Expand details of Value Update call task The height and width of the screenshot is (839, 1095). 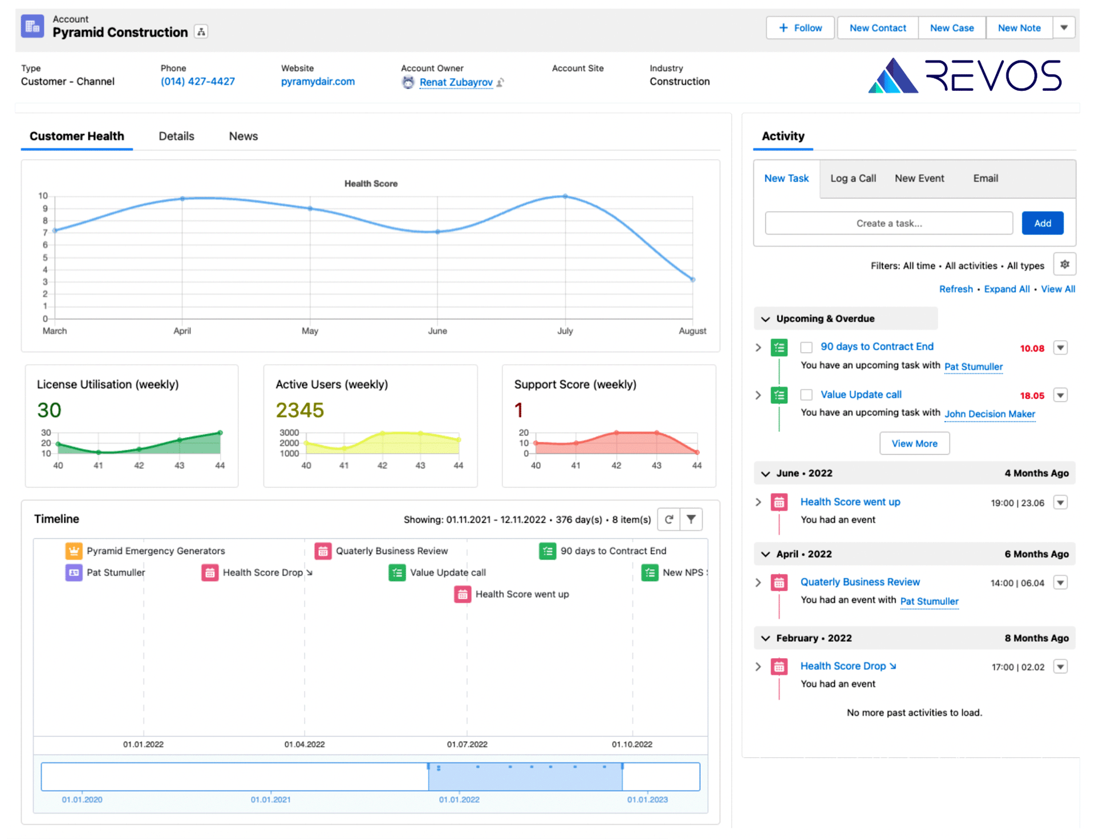coord(758,395)
